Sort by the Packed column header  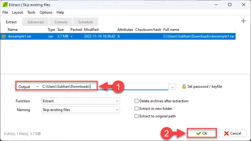[x=76, y=30]
